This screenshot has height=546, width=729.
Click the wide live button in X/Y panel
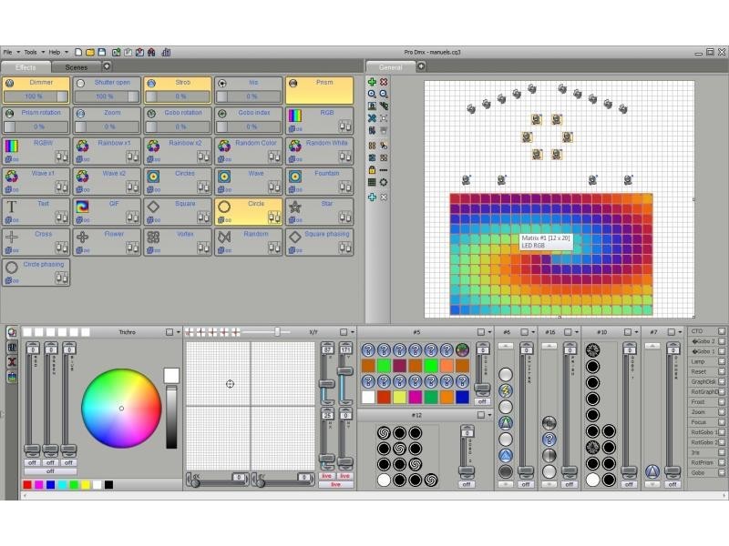pos(335,485)
